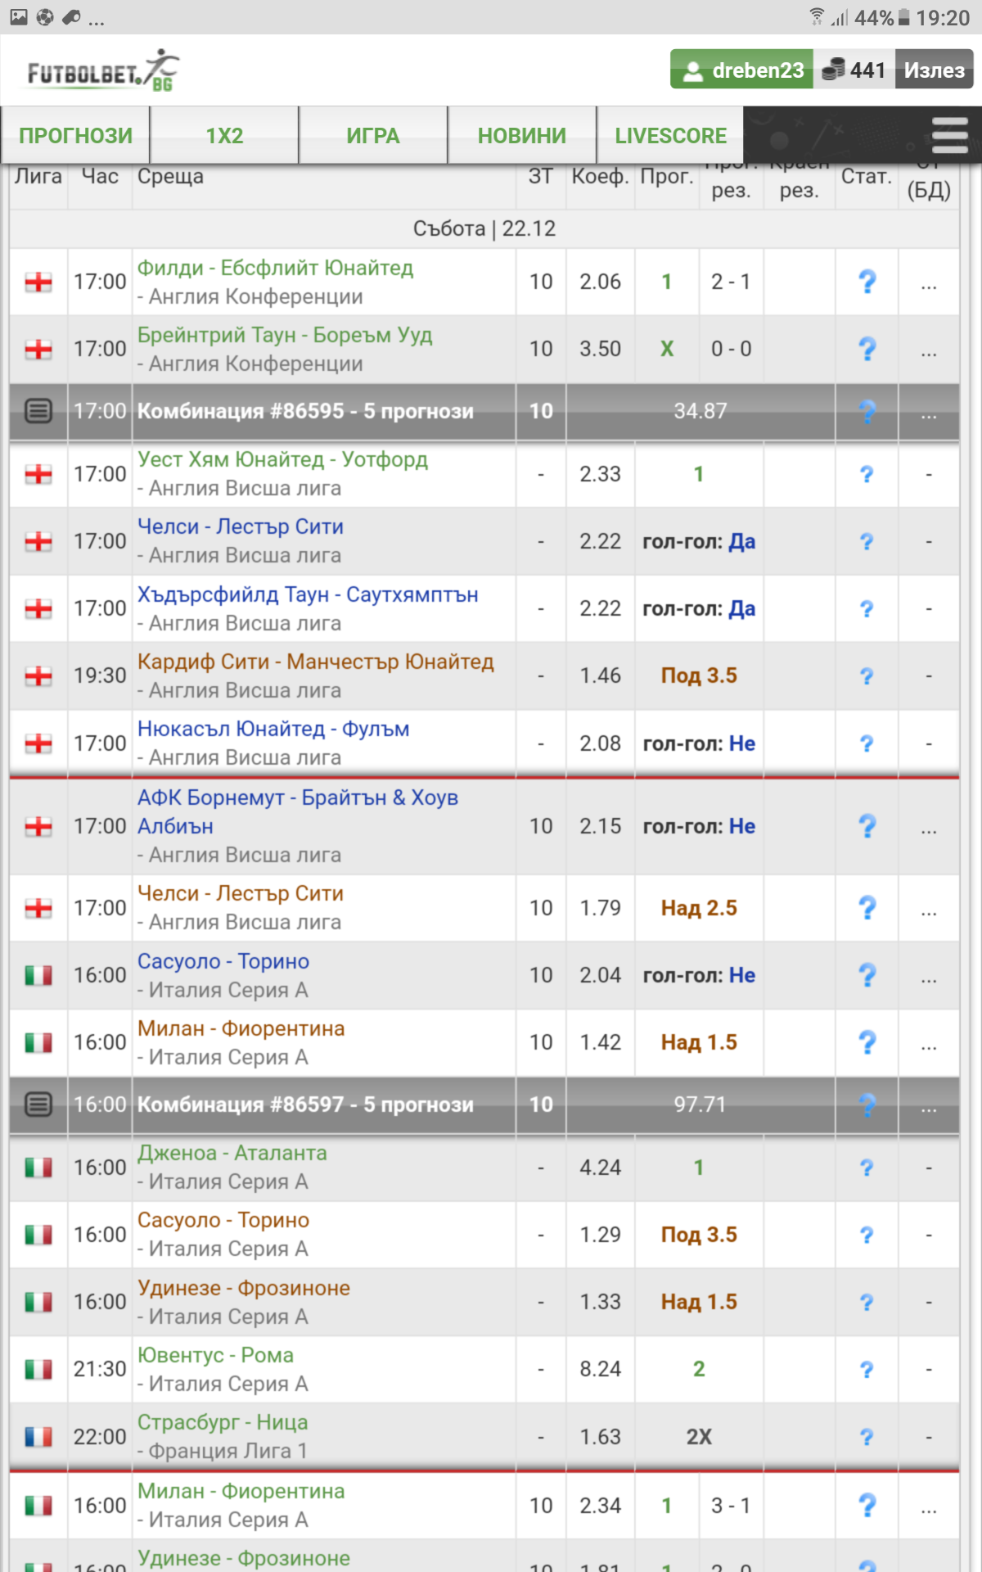This screenshot has height=1572, width=982.
Task: Open stats icon for Ювентус - Рома
Action: [867, 1369]
